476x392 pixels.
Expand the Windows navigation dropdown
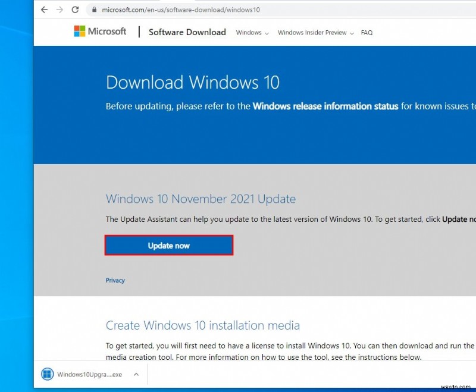pos(251,33)
